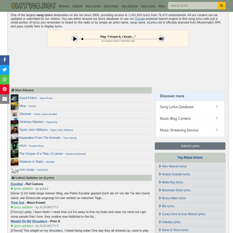The width and height of the screenshot is (233, 233).
Task: Open Twin Atlantic artist link
Action: coord(70,138)
